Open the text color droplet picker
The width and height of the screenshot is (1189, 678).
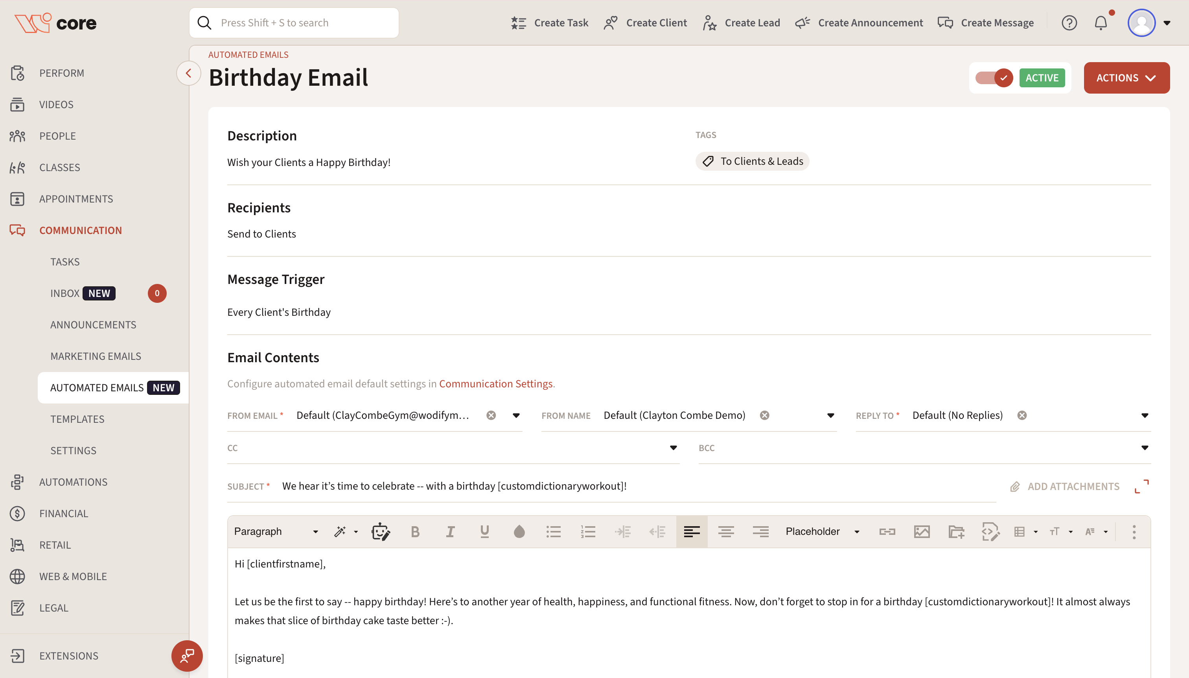(519, 531)
